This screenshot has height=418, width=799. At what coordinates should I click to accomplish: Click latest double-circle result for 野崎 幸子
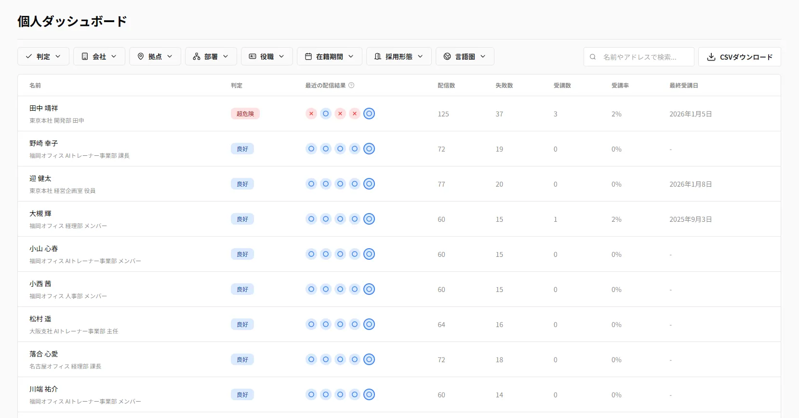click(x=369, y=149)
